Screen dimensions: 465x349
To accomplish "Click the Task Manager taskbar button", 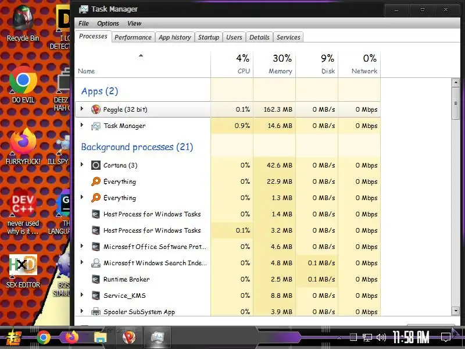I will (x=157, y=337).
